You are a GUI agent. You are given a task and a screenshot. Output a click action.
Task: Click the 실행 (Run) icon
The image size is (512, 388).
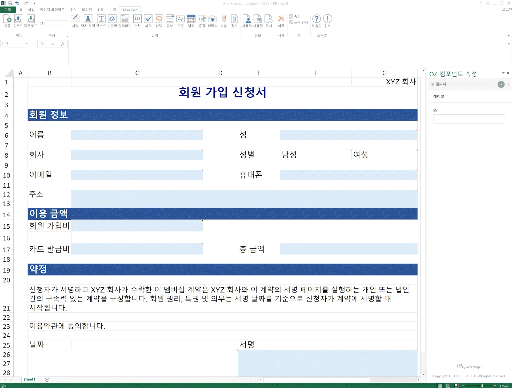(7, 21)
